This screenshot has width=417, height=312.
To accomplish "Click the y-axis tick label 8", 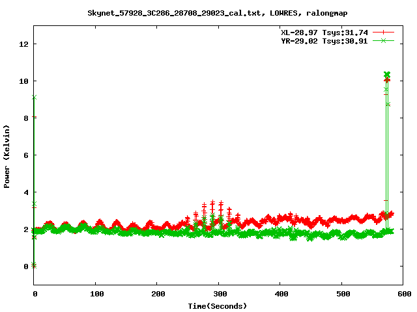I will pyautogui.click(x=26, y=118).
